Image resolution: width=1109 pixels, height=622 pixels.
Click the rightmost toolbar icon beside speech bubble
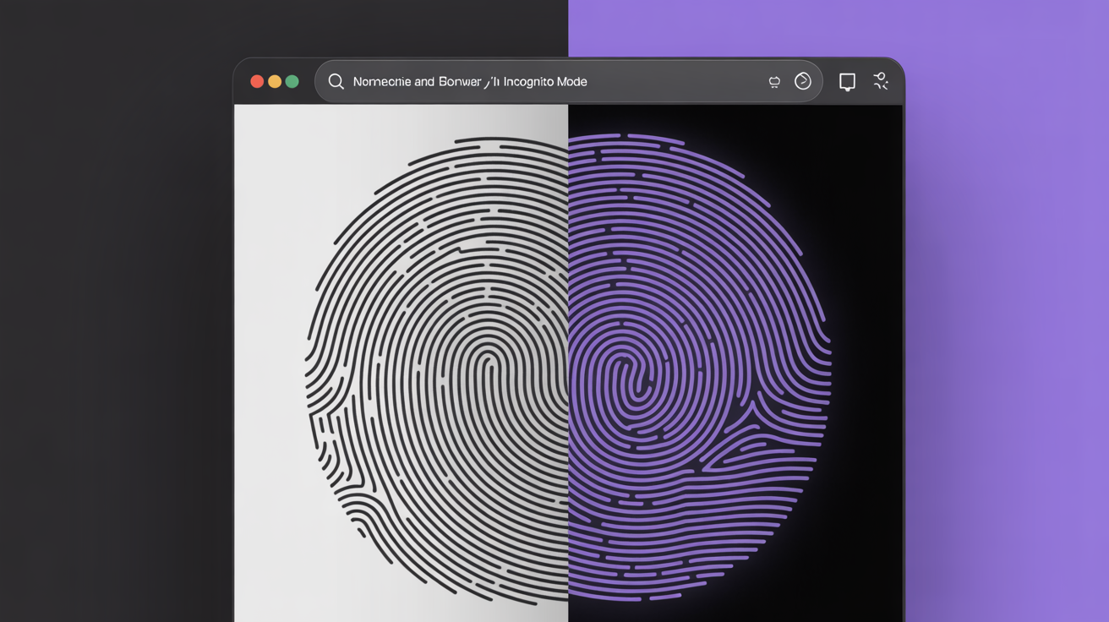(881, 81)
